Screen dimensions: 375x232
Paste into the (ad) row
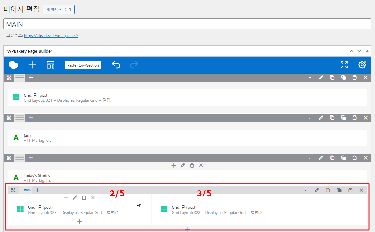pos(355,118)
